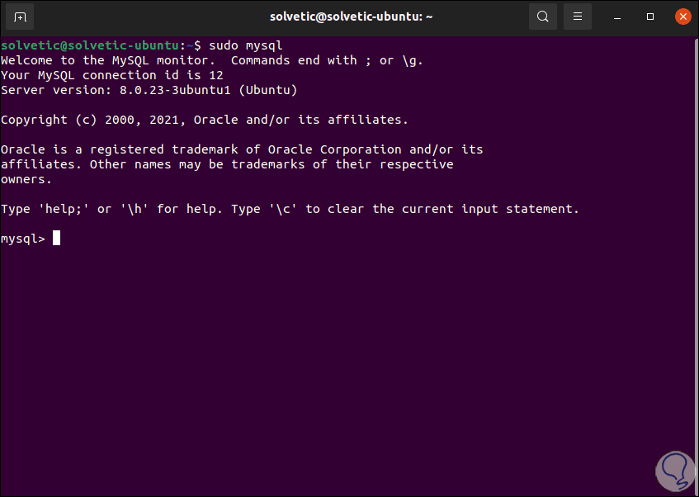
Task: Click the cursor block after mysql> prompt
Action: 56,239
